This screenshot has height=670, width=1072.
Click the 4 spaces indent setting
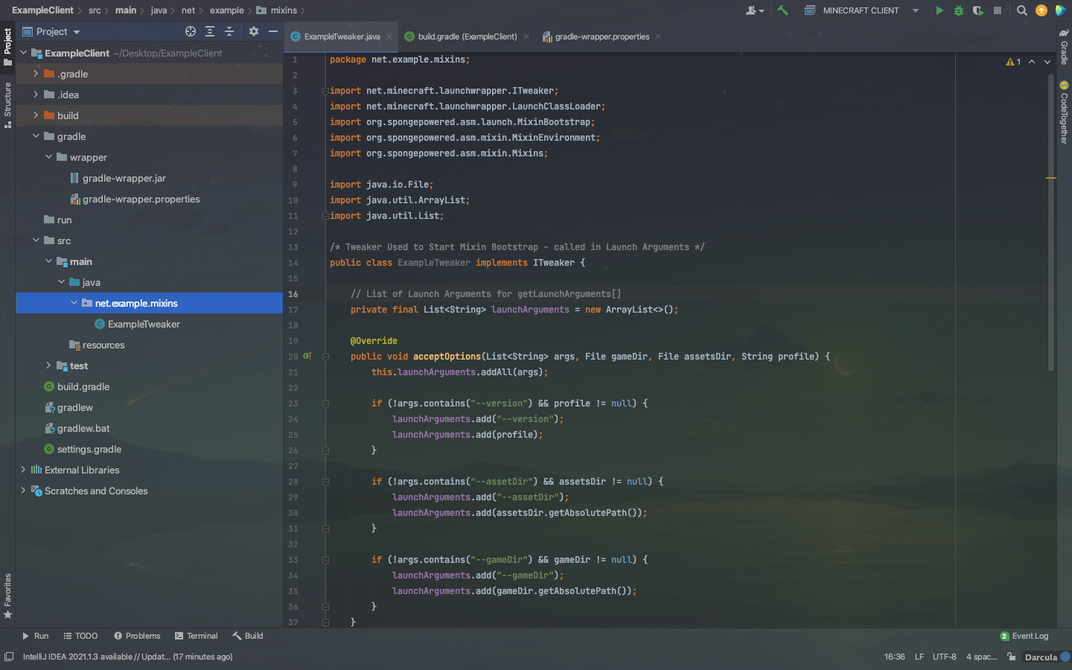(x=982, y=657)
